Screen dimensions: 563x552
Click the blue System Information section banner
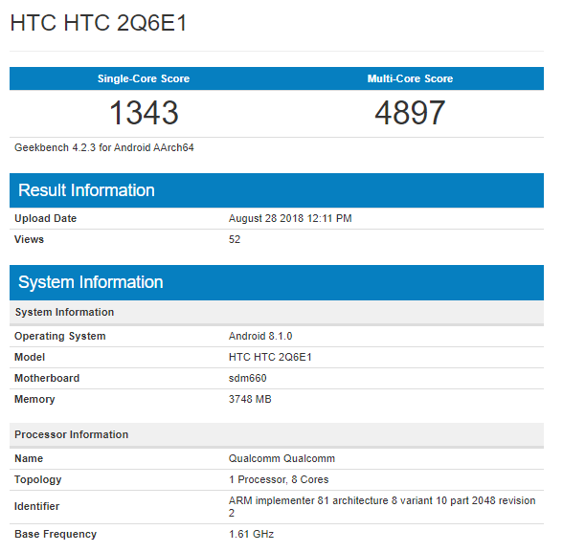pos(277,282)
